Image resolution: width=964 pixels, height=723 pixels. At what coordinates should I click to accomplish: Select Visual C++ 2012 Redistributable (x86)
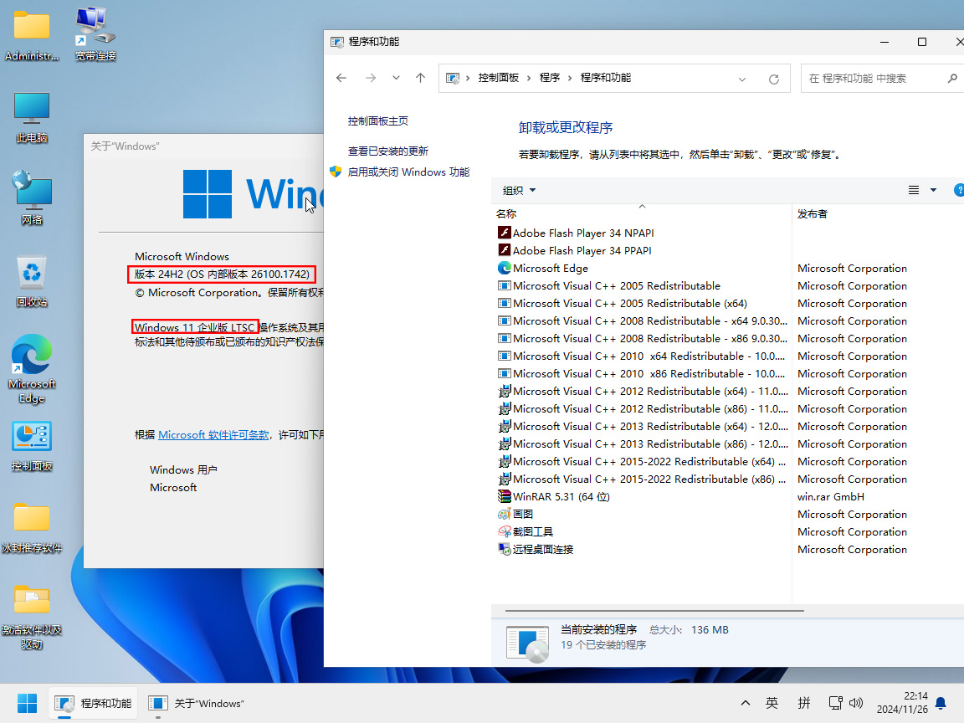point(650,409)
